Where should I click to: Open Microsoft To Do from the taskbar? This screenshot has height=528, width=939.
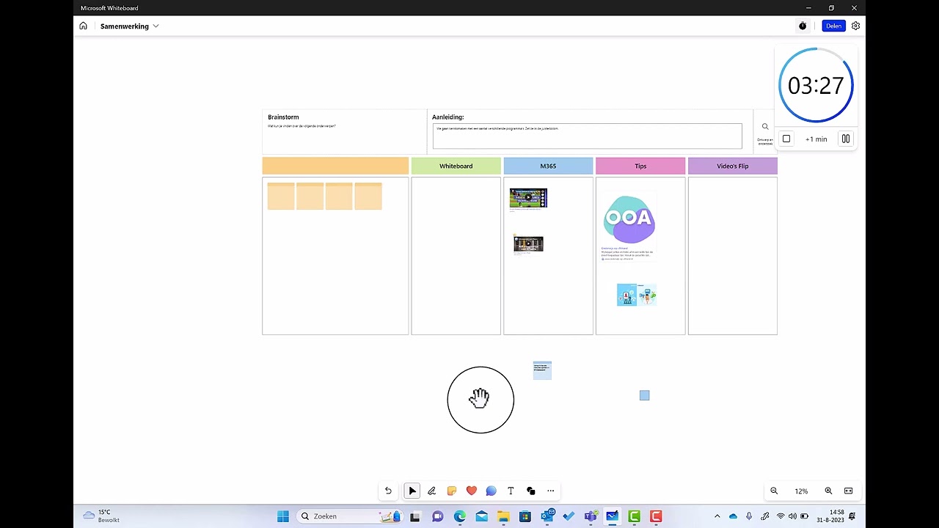569,516
